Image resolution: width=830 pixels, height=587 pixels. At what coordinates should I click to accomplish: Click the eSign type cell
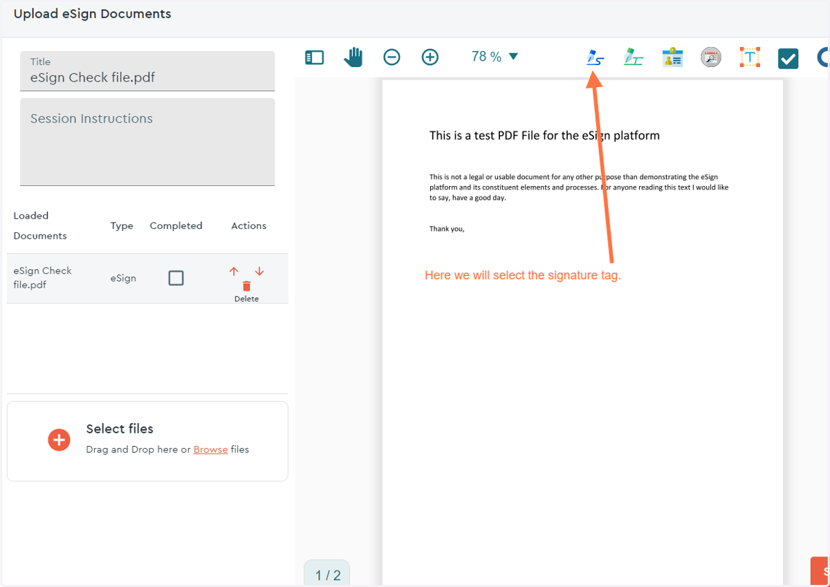click(123, 278)
